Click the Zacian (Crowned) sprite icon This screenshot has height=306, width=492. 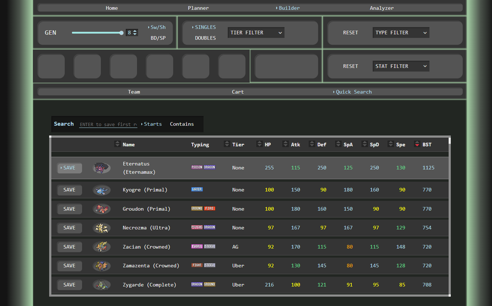pos(102,247)
